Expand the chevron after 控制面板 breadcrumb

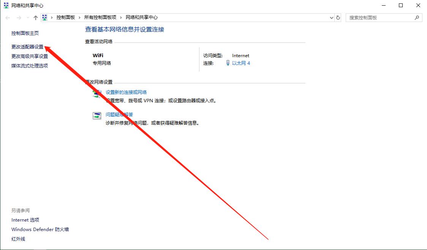(79, 17)
